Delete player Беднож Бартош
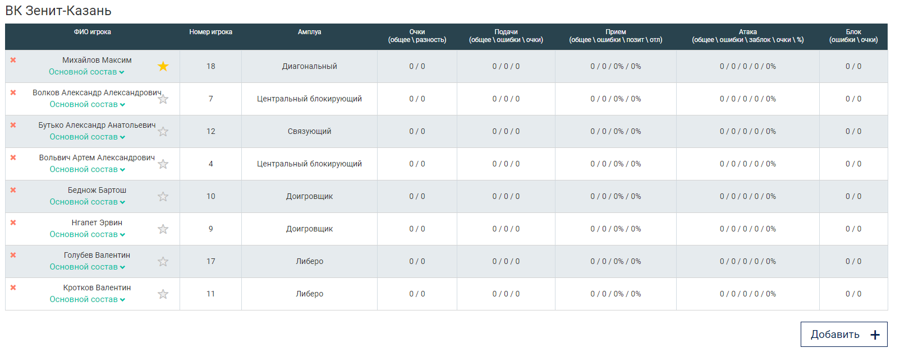The image size is (900, 357). pyautogui.click(x=13, y=190)
